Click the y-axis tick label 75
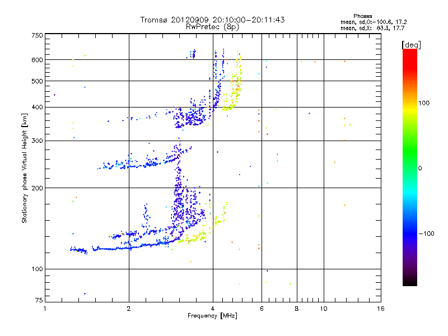 click(x=39, y=300)
